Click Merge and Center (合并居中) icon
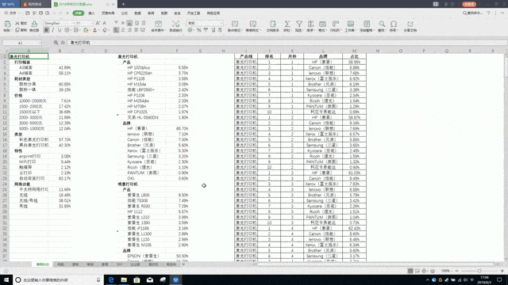 tap(158, 24)
